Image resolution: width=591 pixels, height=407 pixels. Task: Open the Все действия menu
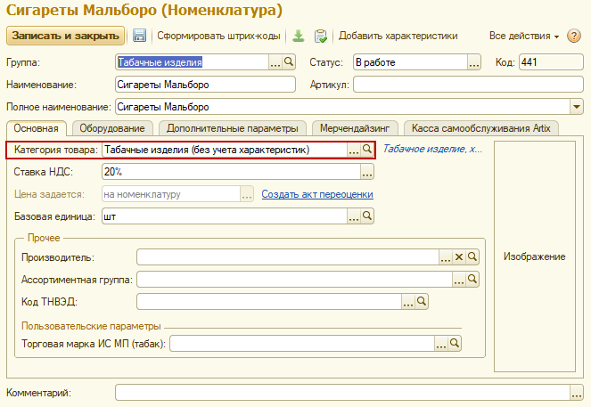(524, 36)
